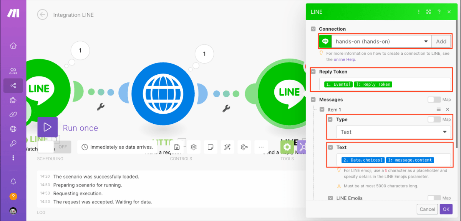461x221 pixels.
Task: Open Templates puzzle icon in sidebar
Action: point(13,100)
